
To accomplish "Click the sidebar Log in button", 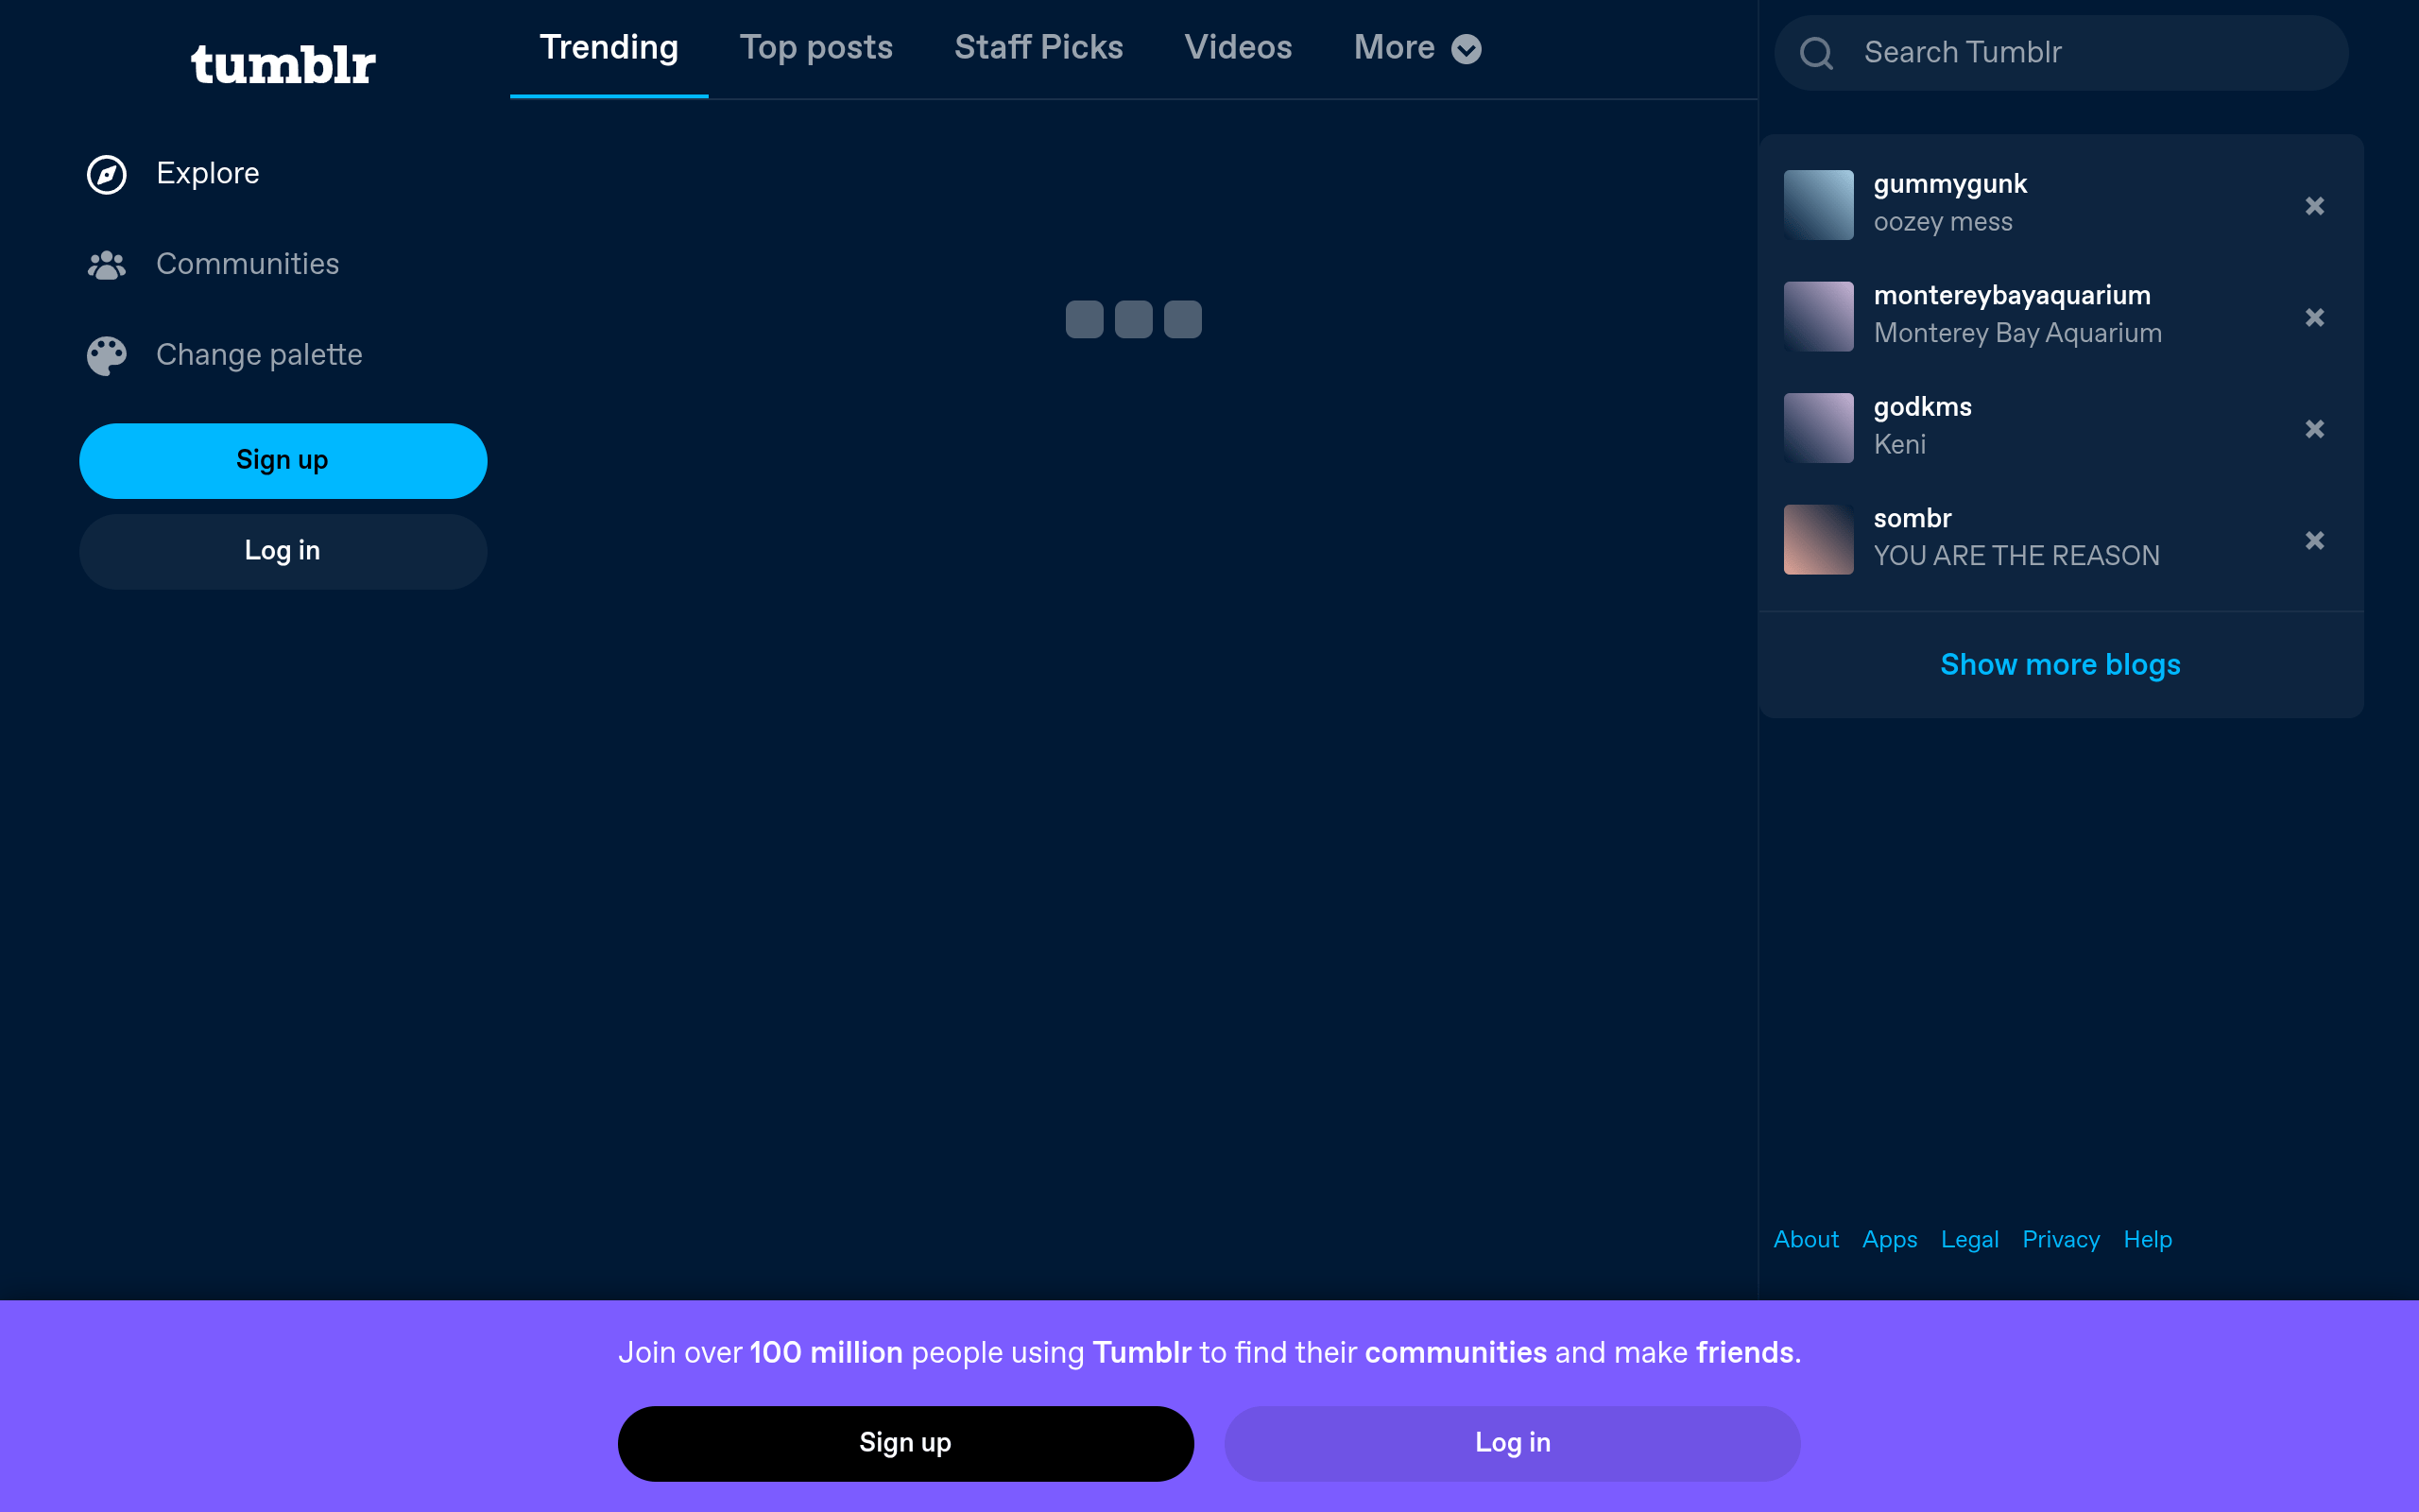I will (283, 552).
